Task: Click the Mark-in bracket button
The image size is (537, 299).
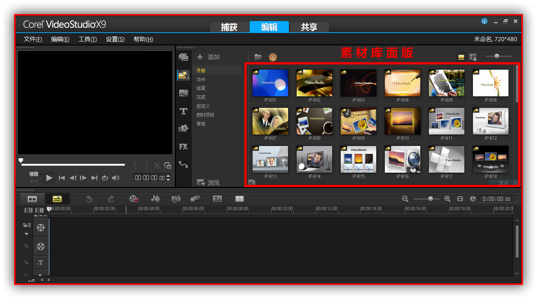Action: click(x=136, y=166)
